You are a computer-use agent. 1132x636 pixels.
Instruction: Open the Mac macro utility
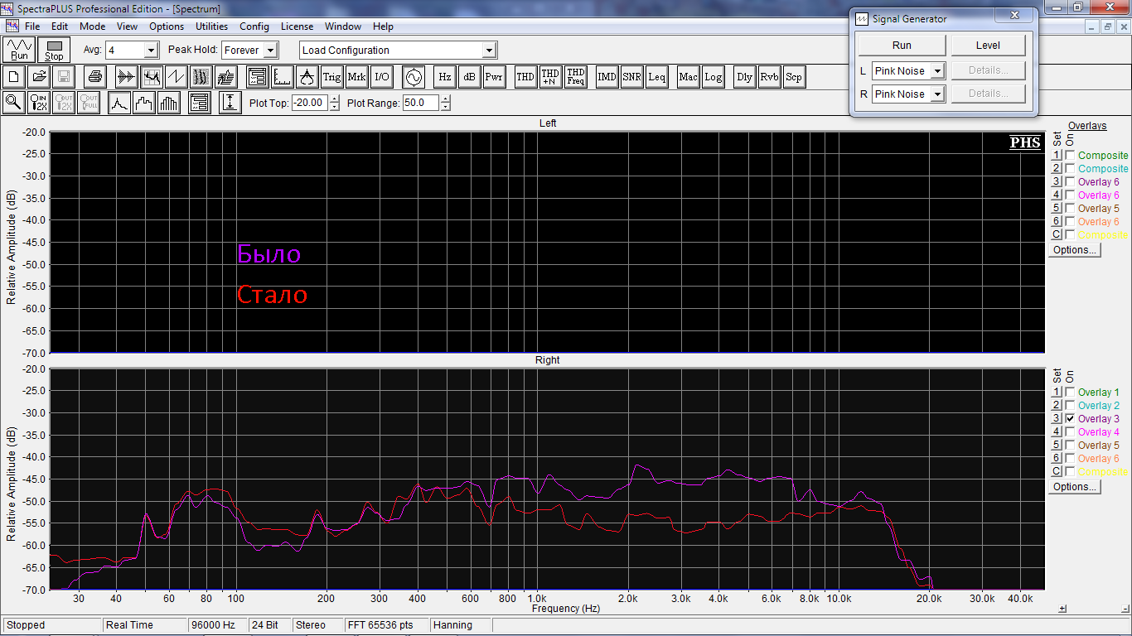pos(689,77)
